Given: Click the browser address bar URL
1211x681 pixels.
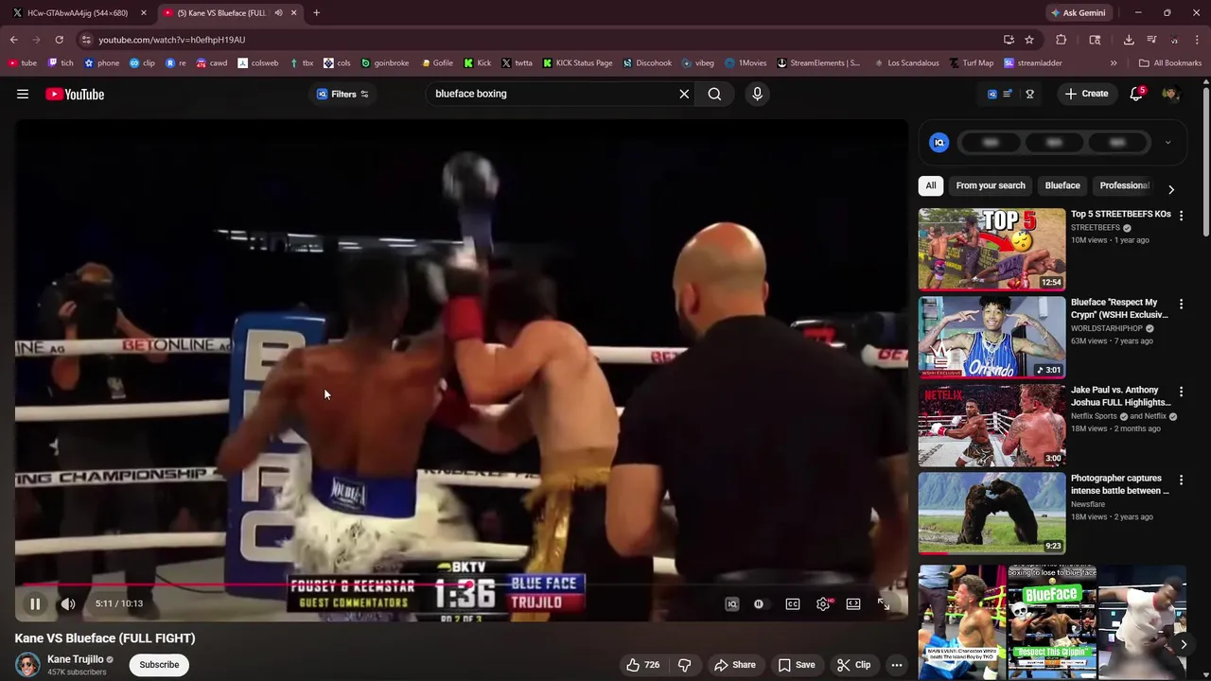Looking at the screenshot, I should (x=171, y=40).
